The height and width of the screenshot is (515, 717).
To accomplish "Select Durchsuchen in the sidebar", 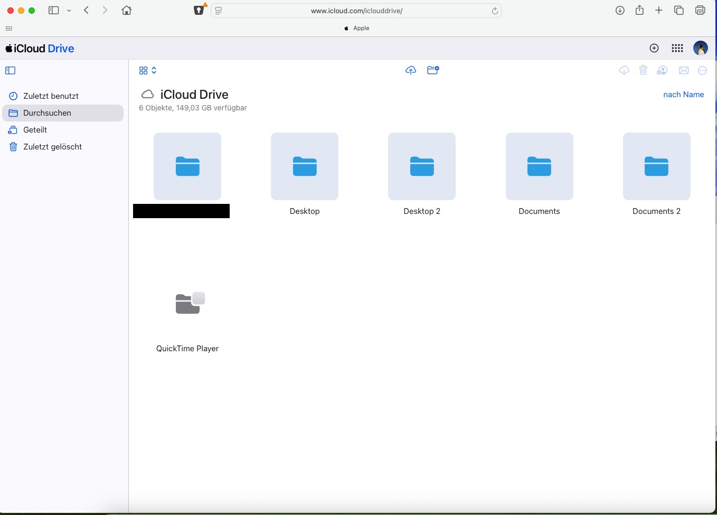I will click(x=63, y=113).
